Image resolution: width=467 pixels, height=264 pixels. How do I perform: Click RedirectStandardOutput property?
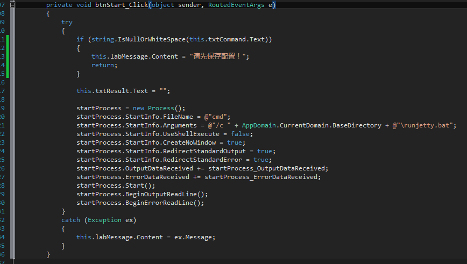click(x=204, y=152)
